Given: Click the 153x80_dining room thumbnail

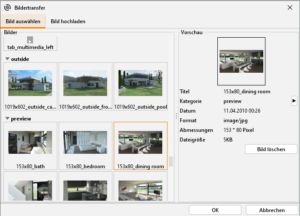Looking at the screenshot, I should (140, 146).
